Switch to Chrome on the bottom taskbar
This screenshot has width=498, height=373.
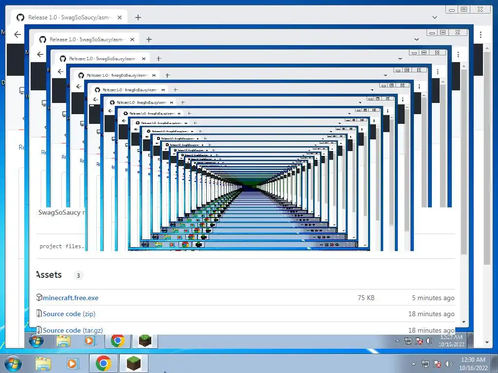tap(103, 363)
